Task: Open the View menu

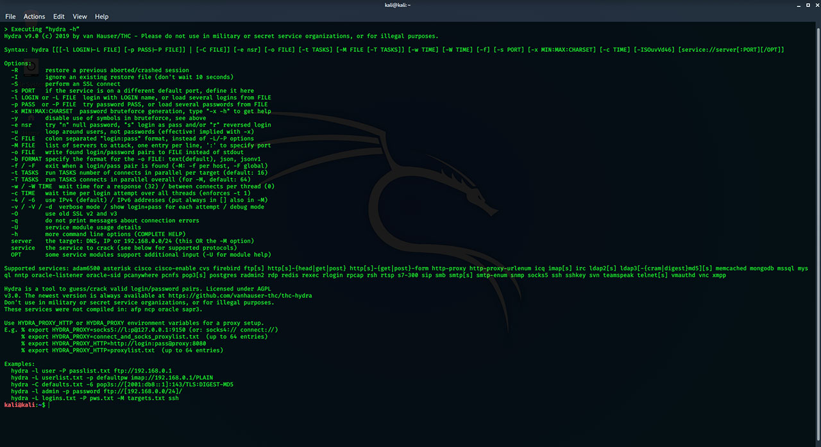Action: (80, 16)
